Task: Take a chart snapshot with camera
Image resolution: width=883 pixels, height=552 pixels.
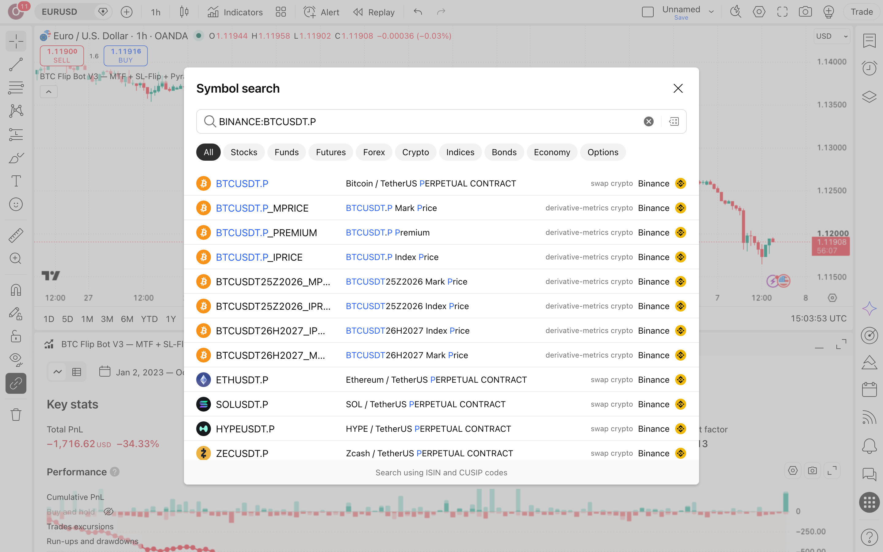Action: [x=805, y=12]
